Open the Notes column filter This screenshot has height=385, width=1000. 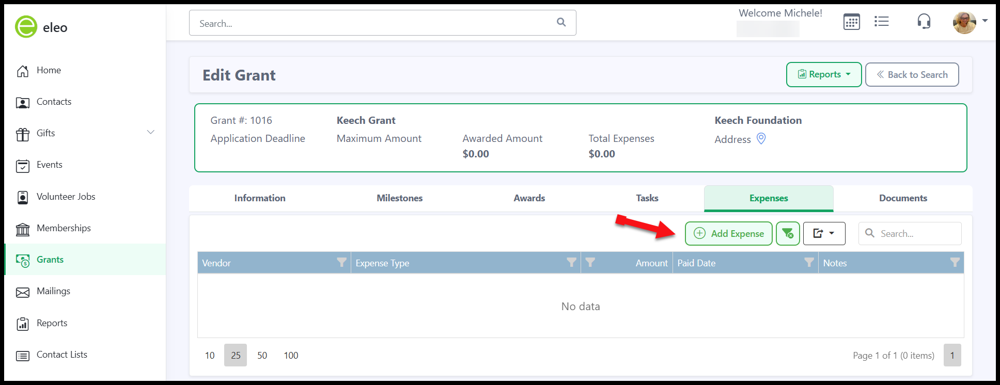pyautogui.click(x=955, y=262)
